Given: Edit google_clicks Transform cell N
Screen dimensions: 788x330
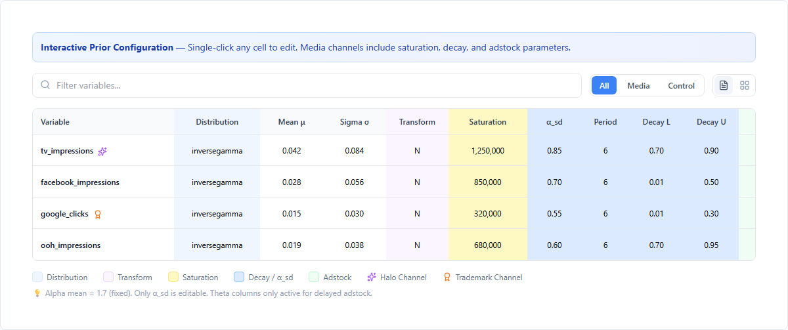Looking at the screenshot, I should pyautogui.click(x=417, y=214).
